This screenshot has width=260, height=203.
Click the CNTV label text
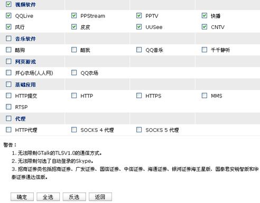(x=218, y=27)
